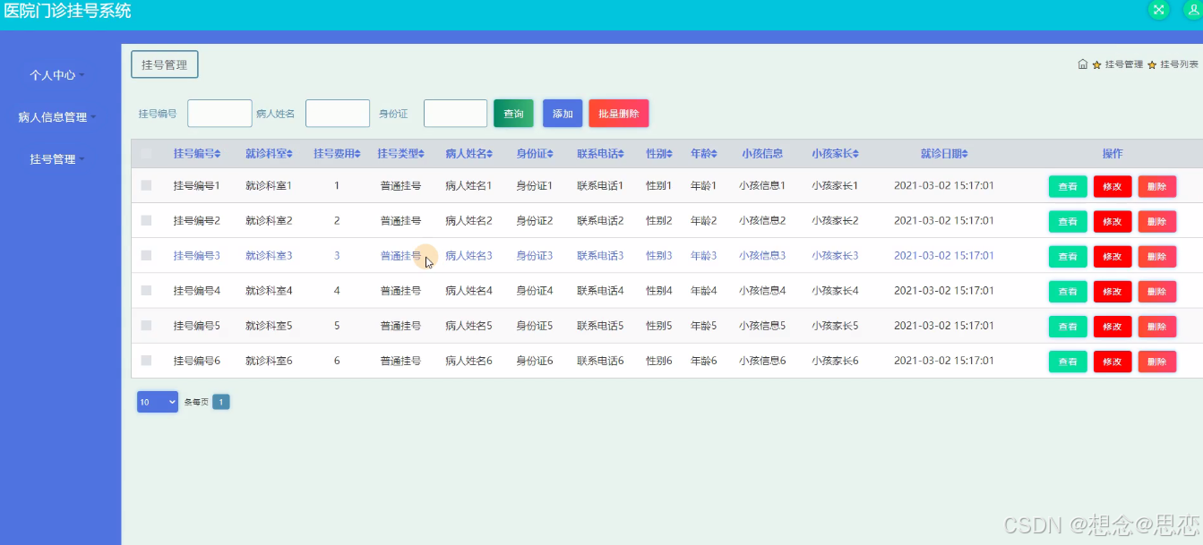The height and width of the screenshot is (545, 1203).
Task: Expand the 病人信息管理 sidebar menu
Action: pos(57,117)
